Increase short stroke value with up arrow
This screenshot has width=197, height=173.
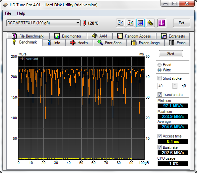point(175,85)
